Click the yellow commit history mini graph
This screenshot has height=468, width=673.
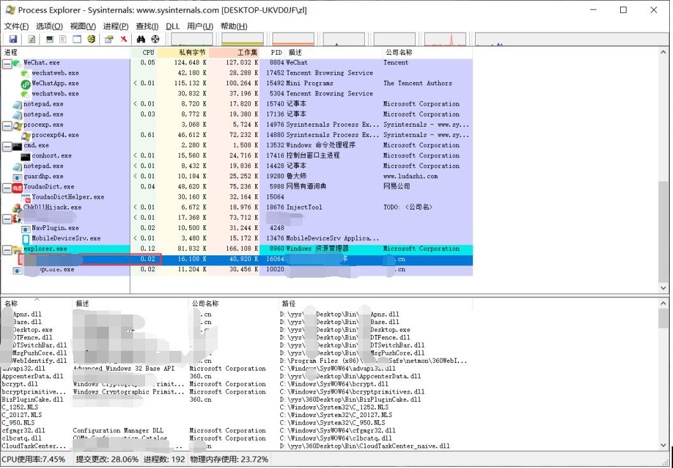(243, 39)
